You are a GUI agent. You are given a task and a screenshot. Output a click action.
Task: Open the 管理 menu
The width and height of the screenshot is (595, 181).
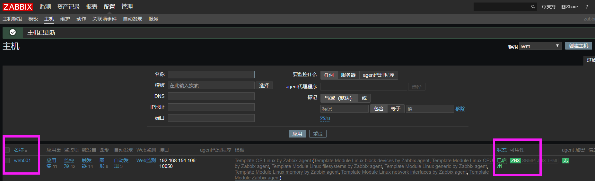pyautogui.click(x=127, y=7)
